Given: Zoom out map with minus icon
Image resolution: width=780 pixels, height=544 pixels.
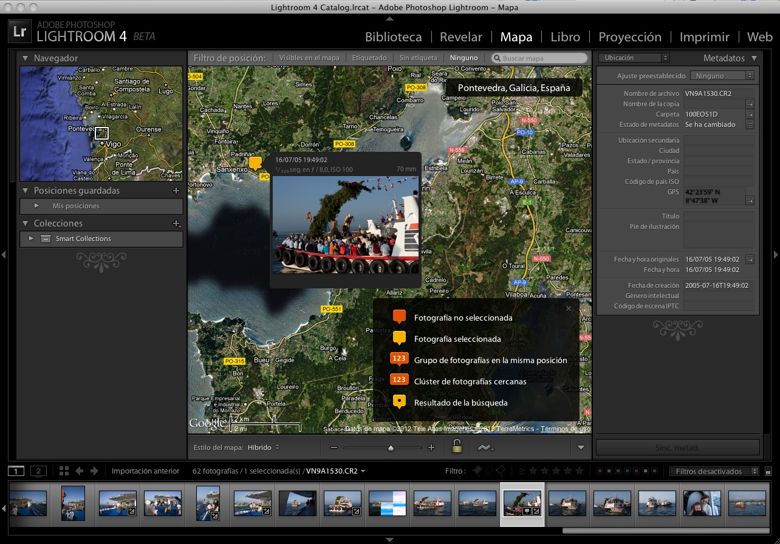Looking at the screenshot, I should point(334,448).
